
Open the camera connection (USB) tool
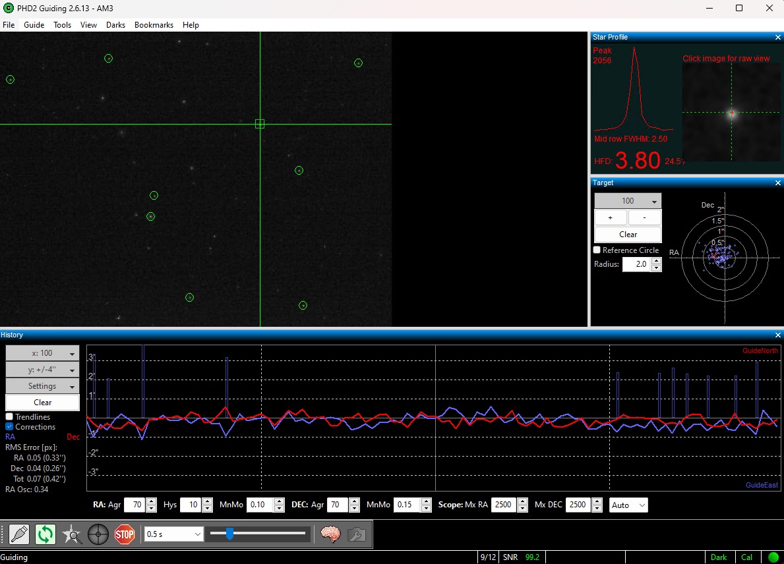(x=19, y=534)
